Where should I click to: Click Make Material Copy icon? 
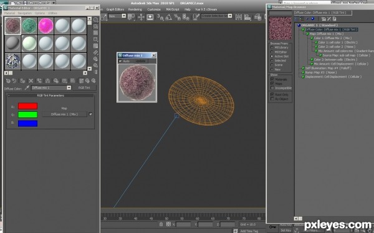[x=39, y=81]
